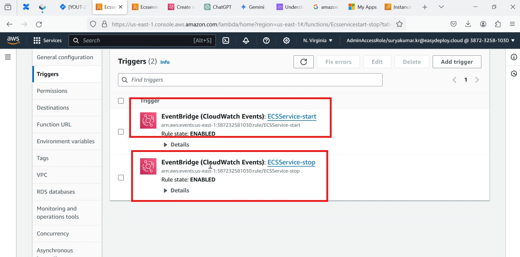Click the browser address bar
The image size is (520, 257).
(x=246, y=24)
